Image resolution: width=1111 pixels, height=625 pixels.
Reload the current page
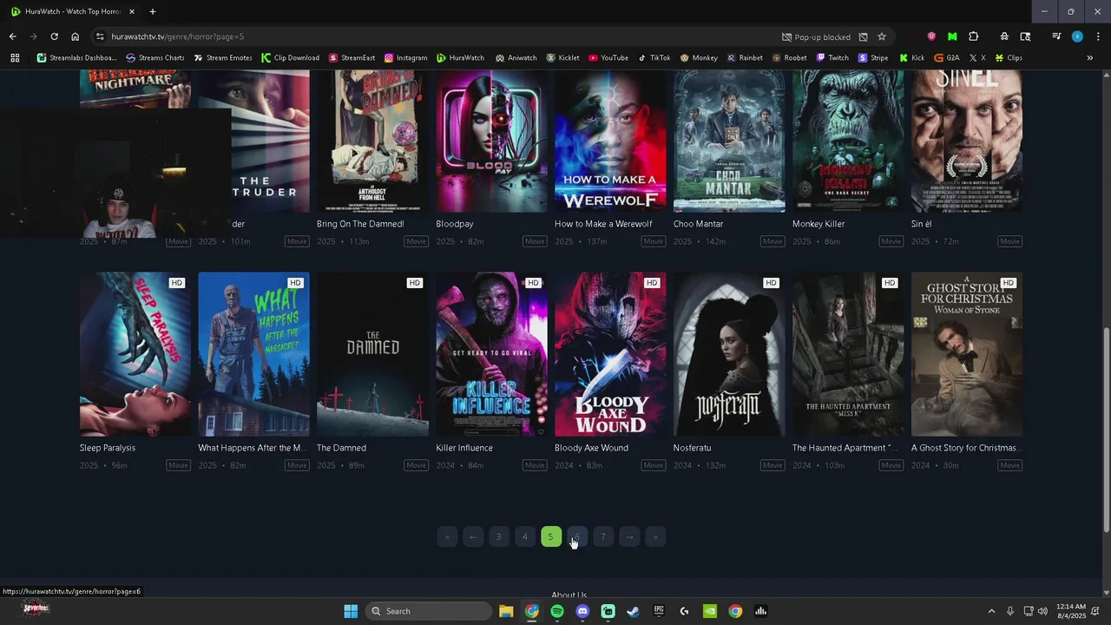coord(54,36)
